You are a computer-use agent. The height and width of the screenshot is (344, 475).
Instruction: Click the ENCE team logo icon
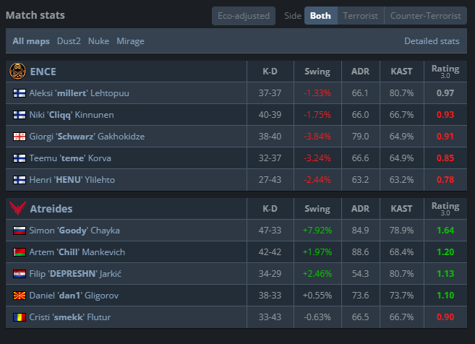(x=17, y=71)
